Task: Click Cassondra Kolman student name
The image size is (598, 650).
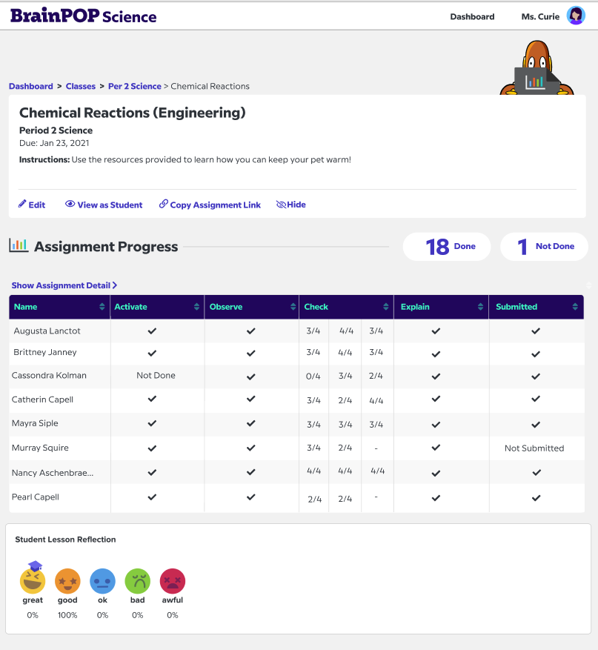Action: [x=49, y=375]
